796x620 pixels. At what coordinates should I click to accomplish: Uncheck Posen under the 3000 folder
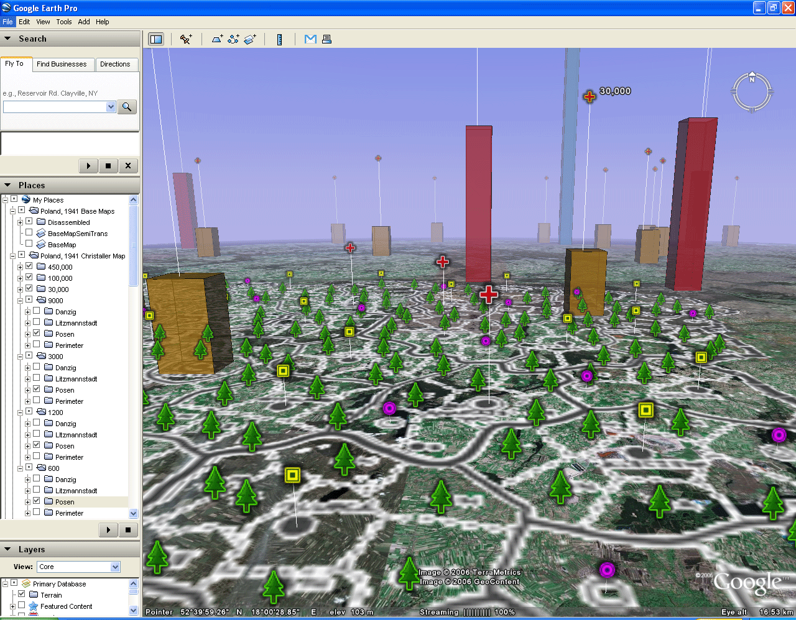(36, 389)
